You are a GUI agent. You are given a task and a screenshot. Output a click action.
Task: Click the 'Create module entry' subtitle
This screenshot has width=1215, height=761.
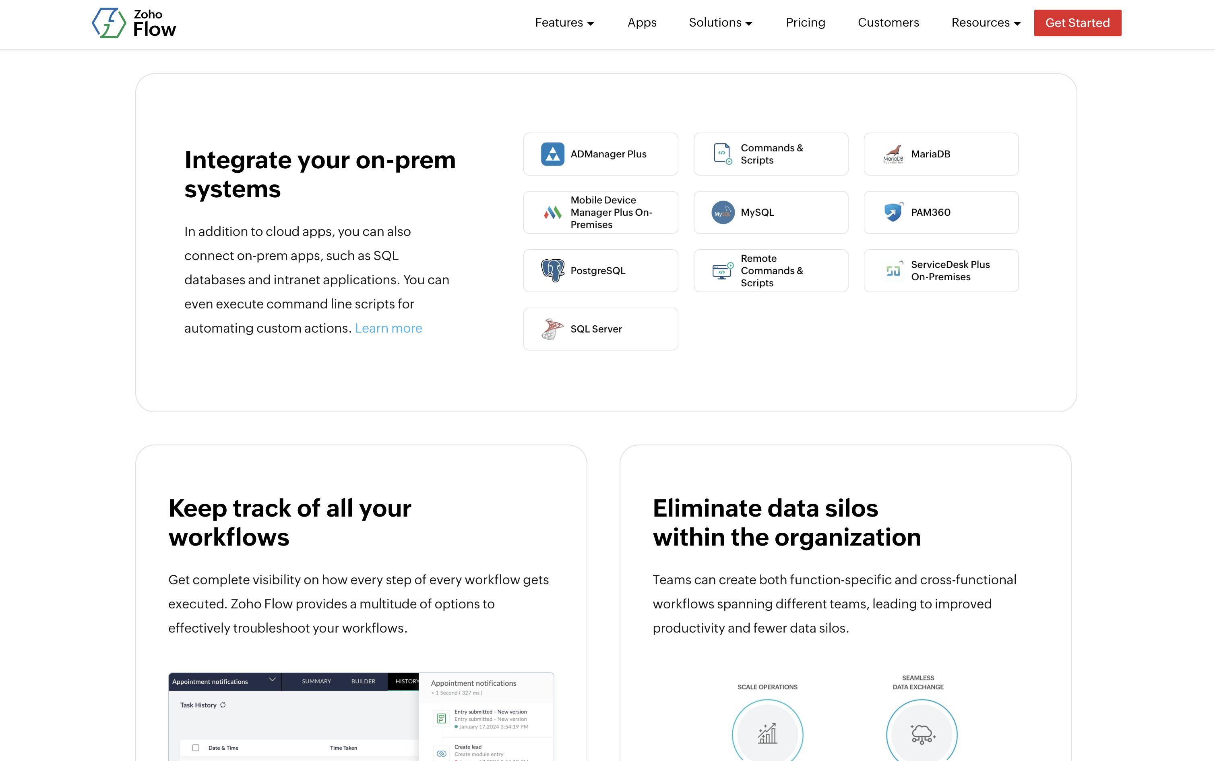coord(478,755)
